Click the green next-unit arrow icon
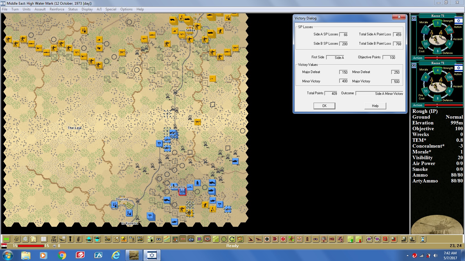Screen dimensions: 465x261 (6, 239)
